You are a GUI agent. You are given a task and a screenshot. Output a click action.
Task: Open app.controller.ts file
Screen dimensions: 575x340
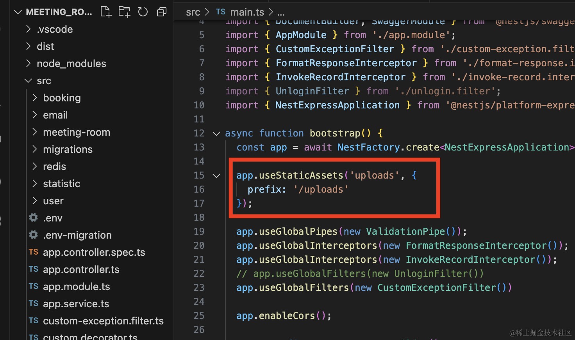pos(81,269)
